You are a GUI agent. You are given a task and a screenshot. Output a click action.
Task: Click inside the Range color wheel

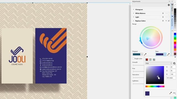tap(151, 38)
